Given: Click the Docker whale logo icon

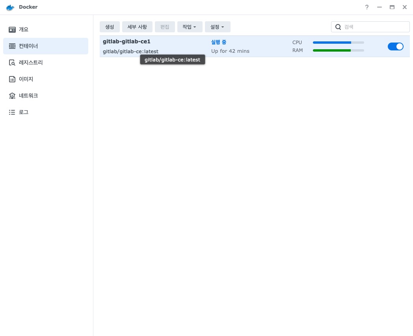Looking at the screenshot, I should (10, 7).
